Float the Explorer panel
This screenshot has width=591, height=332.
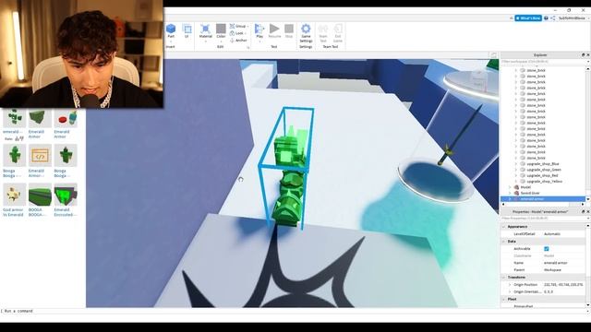(x=583, y=55)
